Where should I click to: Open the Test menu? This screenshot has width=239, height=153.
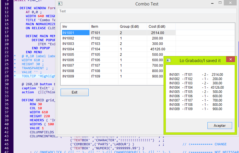(x=63, y=11)
